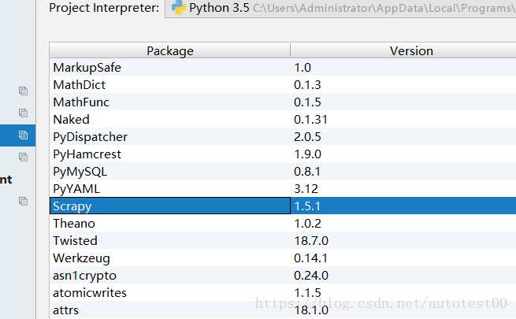This screenshot has width=516, height=319.
Task: Select the Twisted package row
Action: tap(283, 241)
